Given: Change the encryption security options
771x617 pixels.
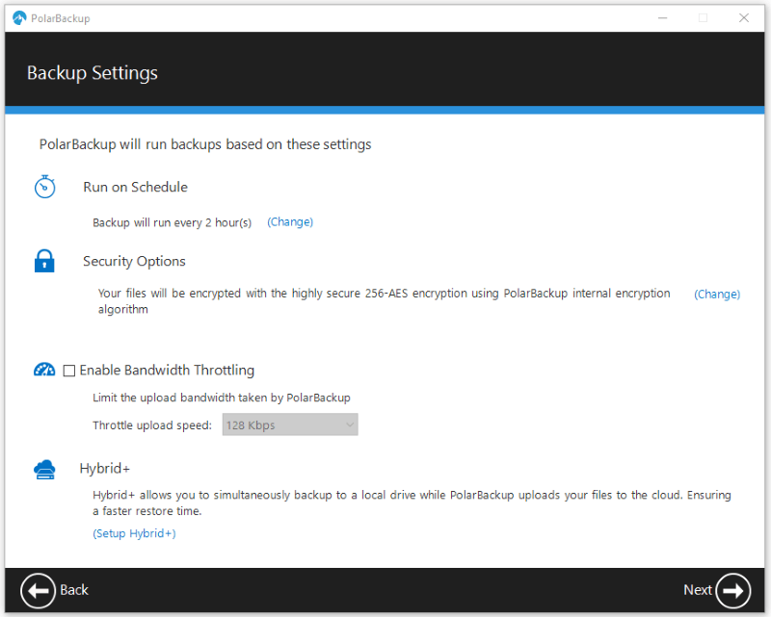Looking at the screenshot, I should coord(717,294).
